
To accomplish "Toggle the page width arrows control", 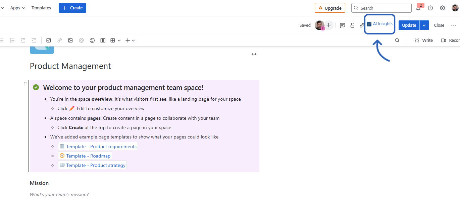I will (x=254, y=54).
